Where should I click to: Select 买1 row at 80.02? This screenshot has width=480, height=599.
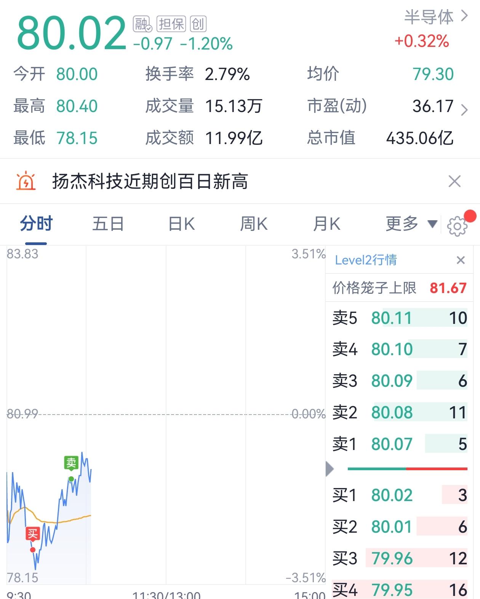[x=400, y=495]
